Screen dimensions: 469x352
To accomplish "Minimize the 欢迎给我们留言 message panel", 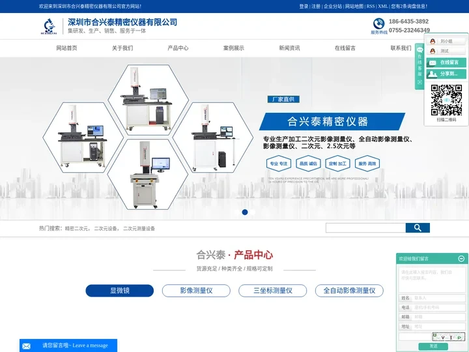I will [x=461, y=258].
